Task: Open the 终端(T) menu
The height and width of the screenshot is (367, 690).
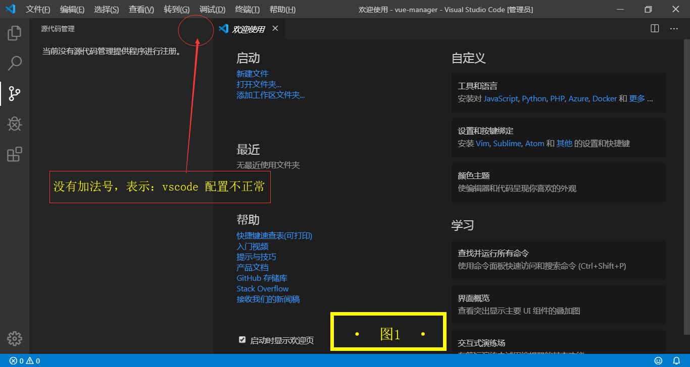Action: pos(248,10)
